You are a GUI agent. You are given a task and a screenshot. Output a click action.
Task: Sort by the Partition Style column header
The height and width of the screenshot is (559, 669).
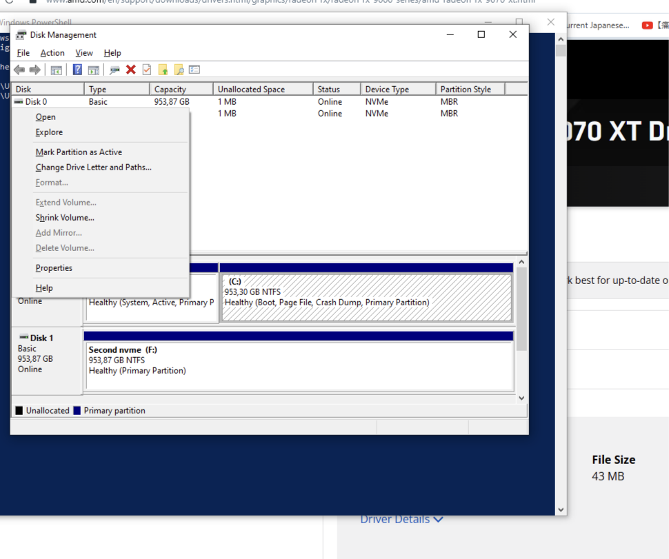[470, 89]
